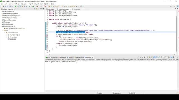This screenshot has width=179, height=100.
Task: Click the green Boot Dashboard toolbar icon
Action: click(15, 6)
